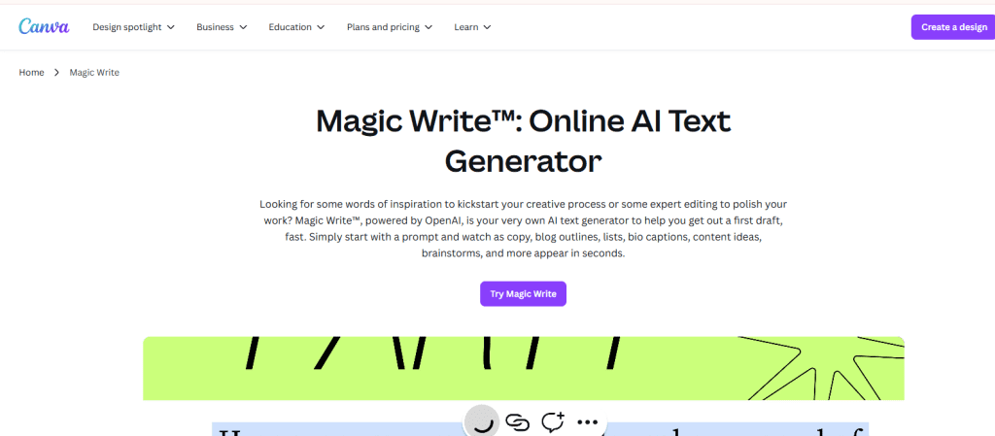Click the circular loading spinner icon

point(484,422)
